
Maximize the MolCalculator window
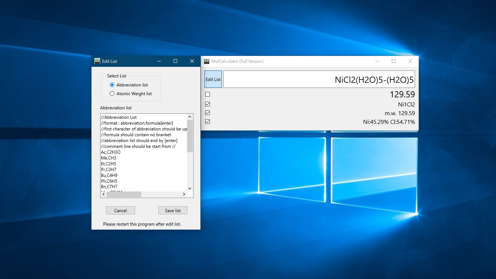394,61
